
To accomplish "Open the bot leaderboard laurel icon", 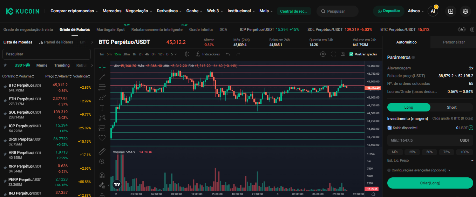I will pyautogui.click(x=462, y=29).
